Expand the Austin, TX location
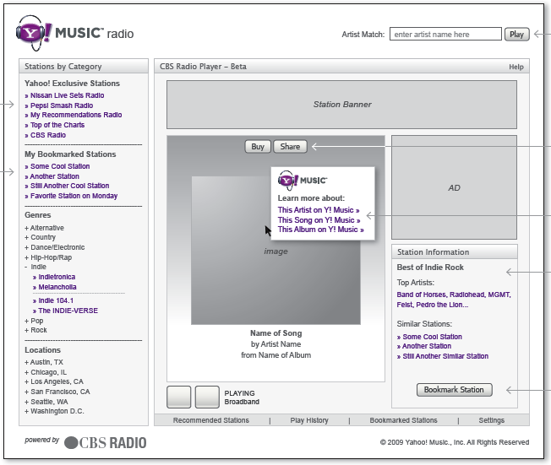The image size is (551, 465). pyautogui.click(x=46, y=362)
